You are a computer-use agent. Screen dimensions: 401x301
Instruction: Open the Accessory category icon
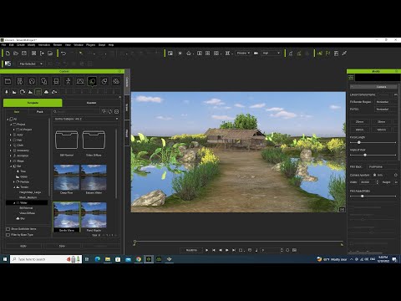point(56,81)
